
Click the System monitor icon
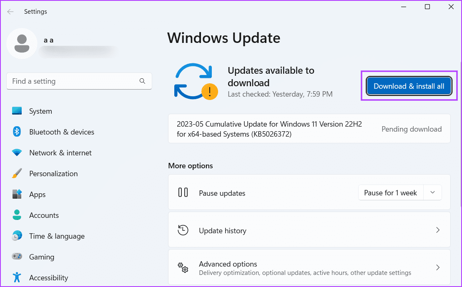coord(17,111)
